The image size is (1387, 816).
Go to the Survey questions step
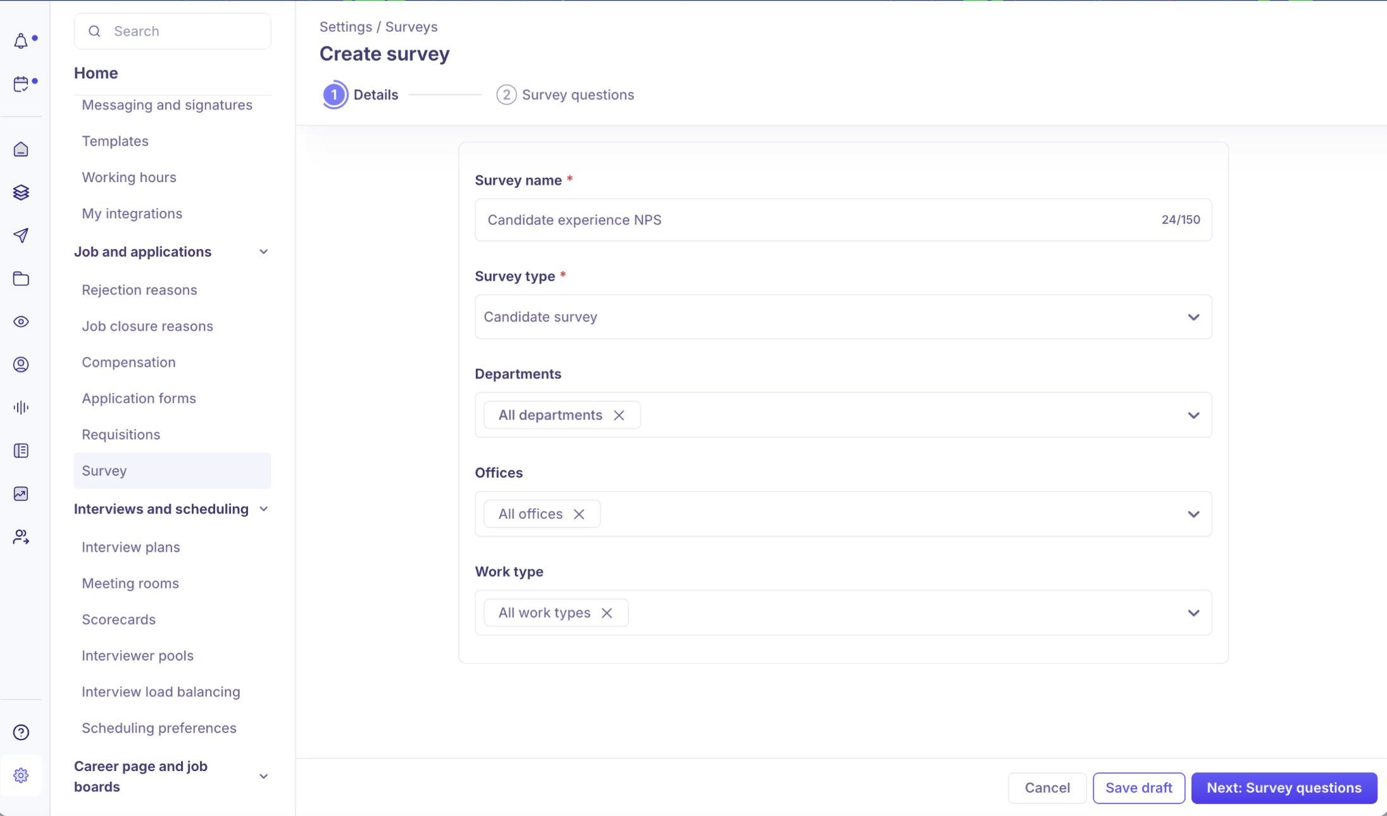(565, 95)
